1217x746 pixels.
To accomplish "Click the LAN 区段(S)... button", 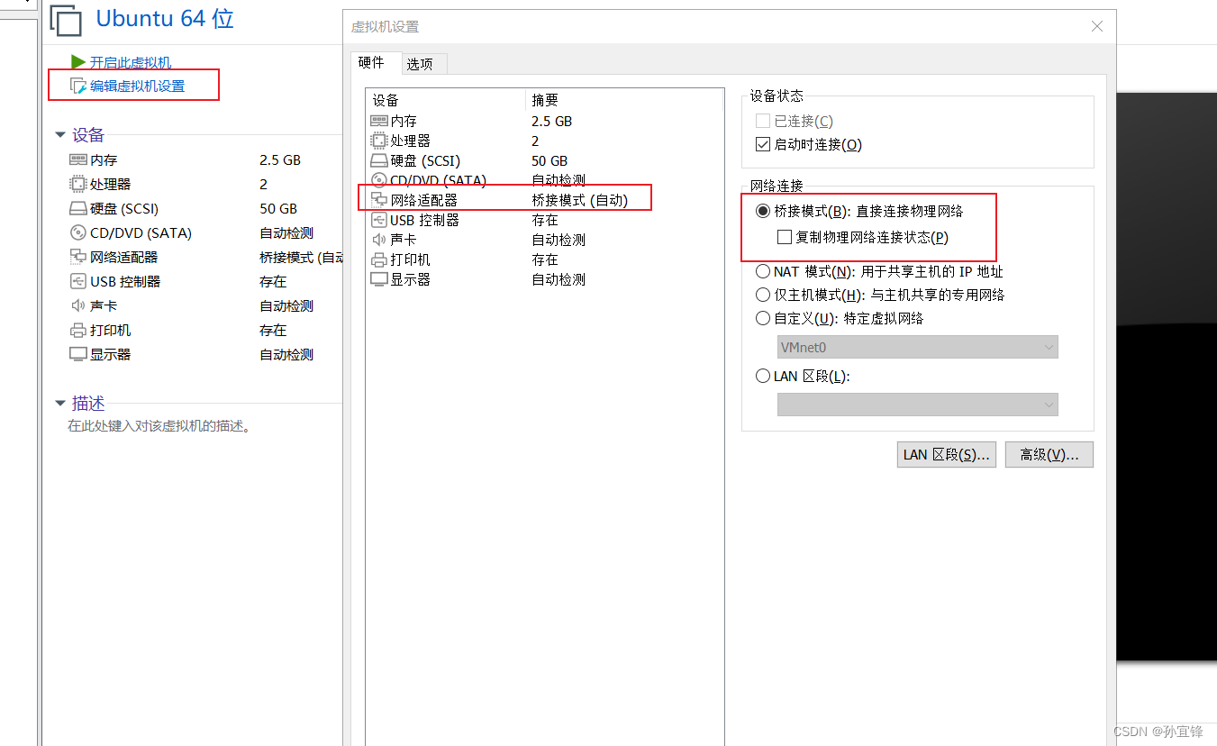I will [947, 454].
